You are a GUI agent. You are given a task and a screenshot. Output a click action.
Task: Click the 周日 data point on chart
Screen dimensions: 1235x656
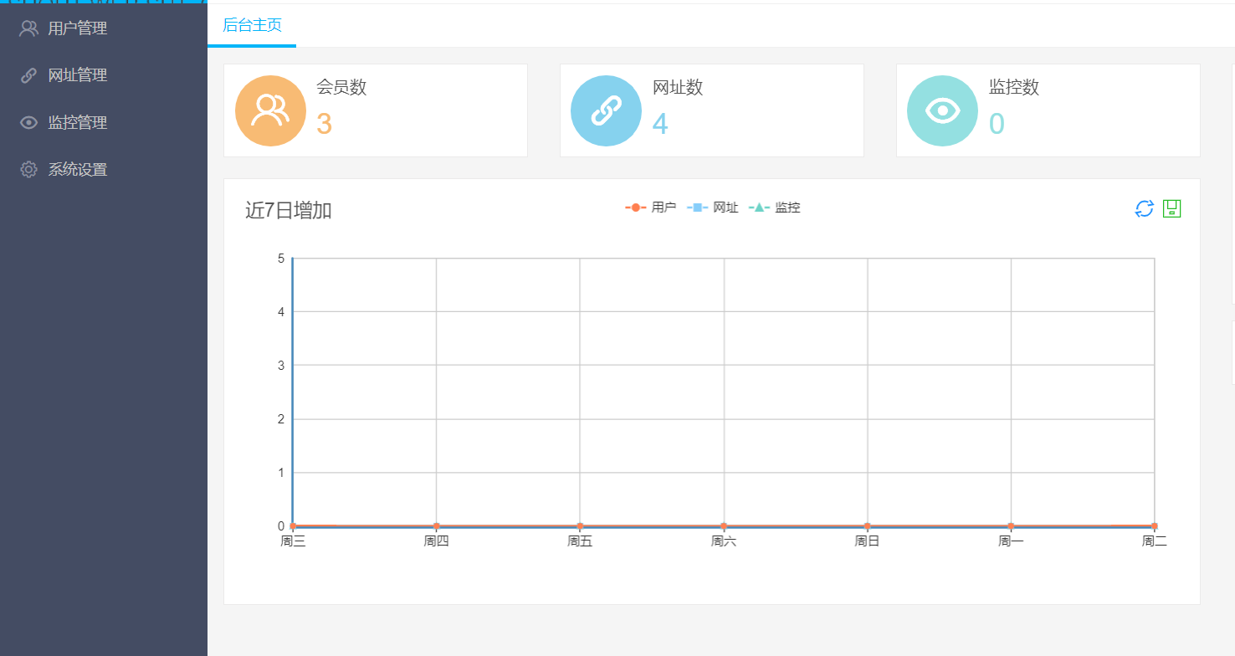tap(867, 526)
